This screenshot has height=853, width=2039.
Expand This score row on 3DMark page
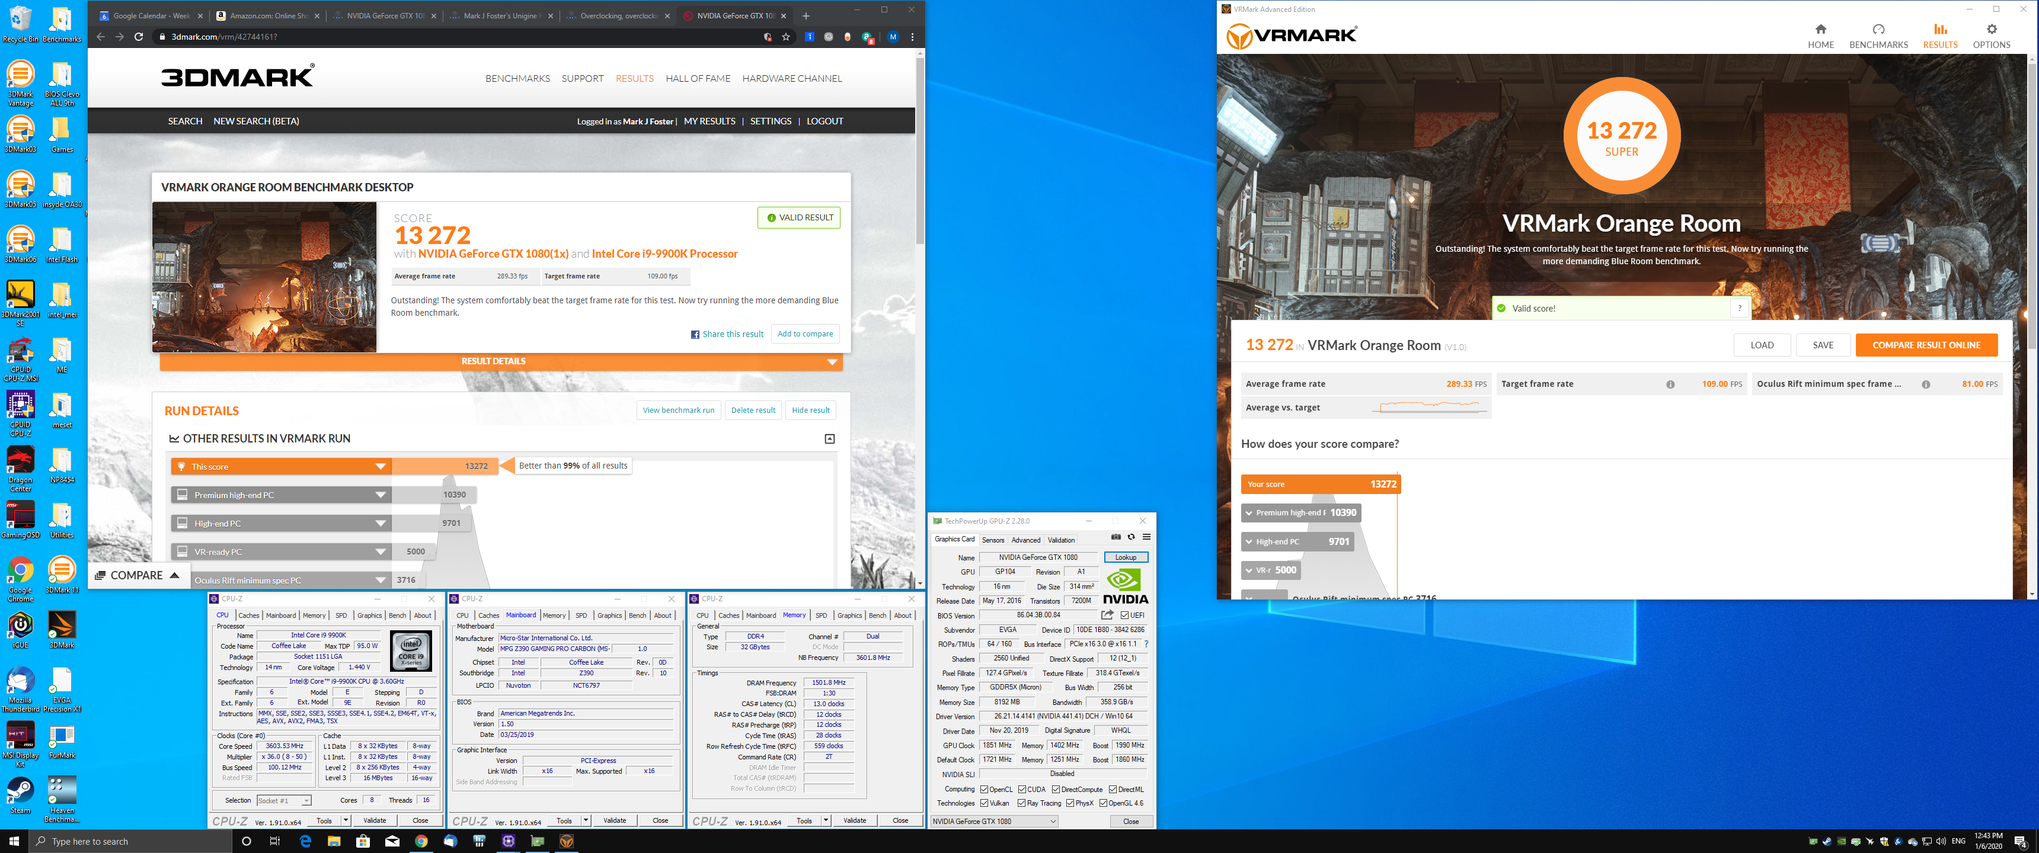coord(380,467)
